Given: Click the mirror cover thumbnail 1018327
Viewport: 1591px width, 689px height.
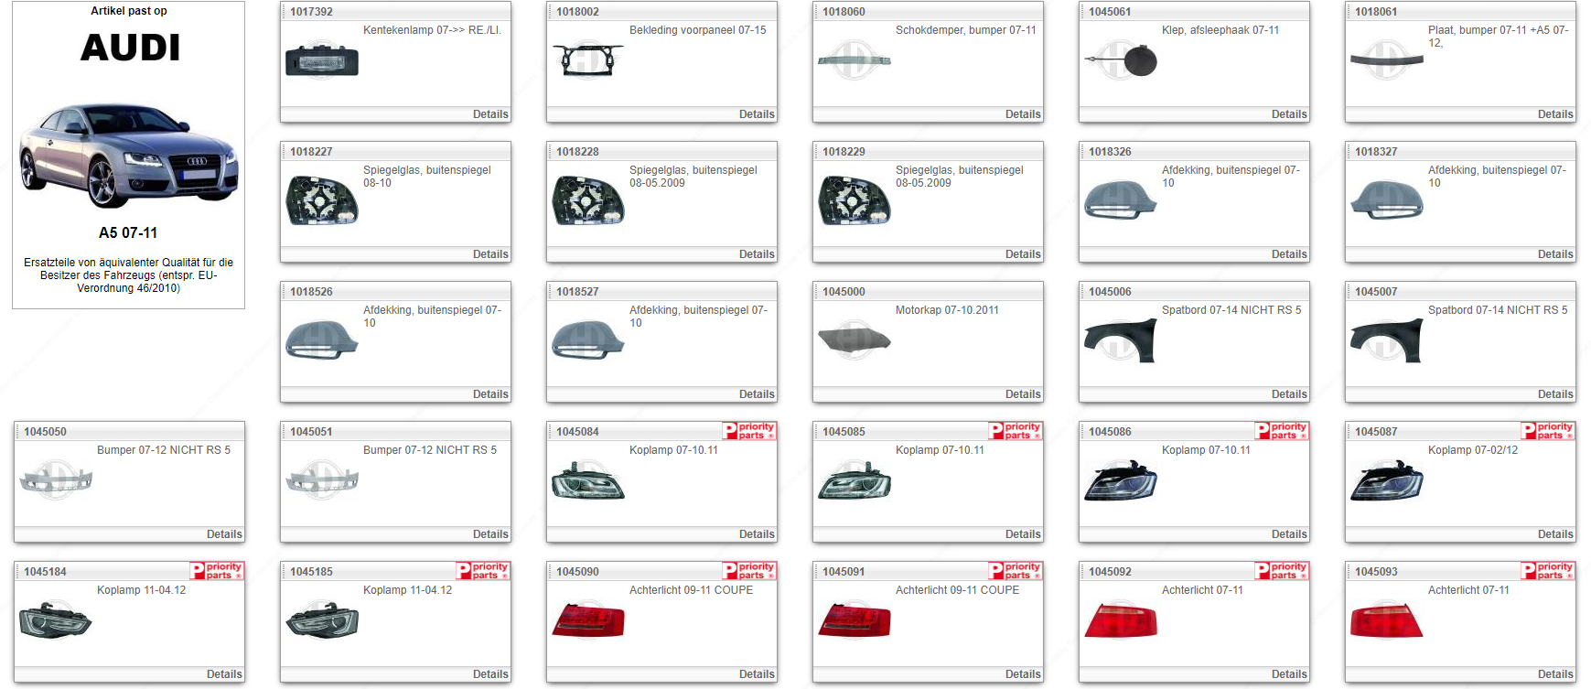Looking at the screenshot, I should click(1387, 200).
